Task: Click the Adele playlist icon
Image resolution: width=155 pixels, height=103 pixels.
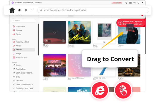Action: coord(14,65)
